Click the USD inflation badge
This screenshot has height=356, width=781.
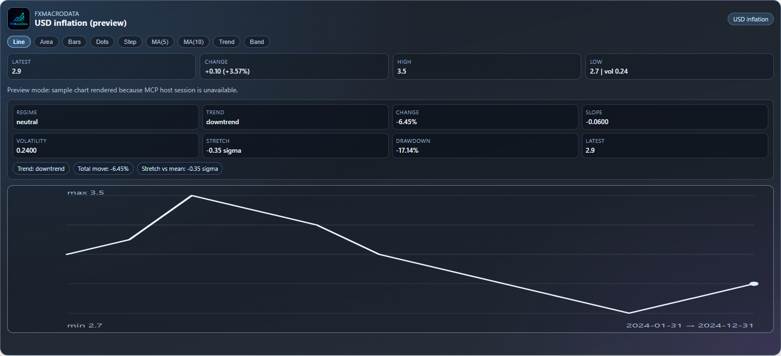pyautogui.click(x=751, y=19)
